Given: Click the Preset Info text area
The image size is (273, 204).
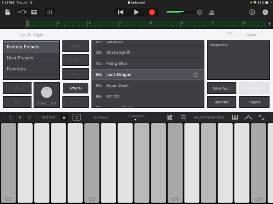Looking at the screenshot, I should pyautogui.click(x=238, y=60).
